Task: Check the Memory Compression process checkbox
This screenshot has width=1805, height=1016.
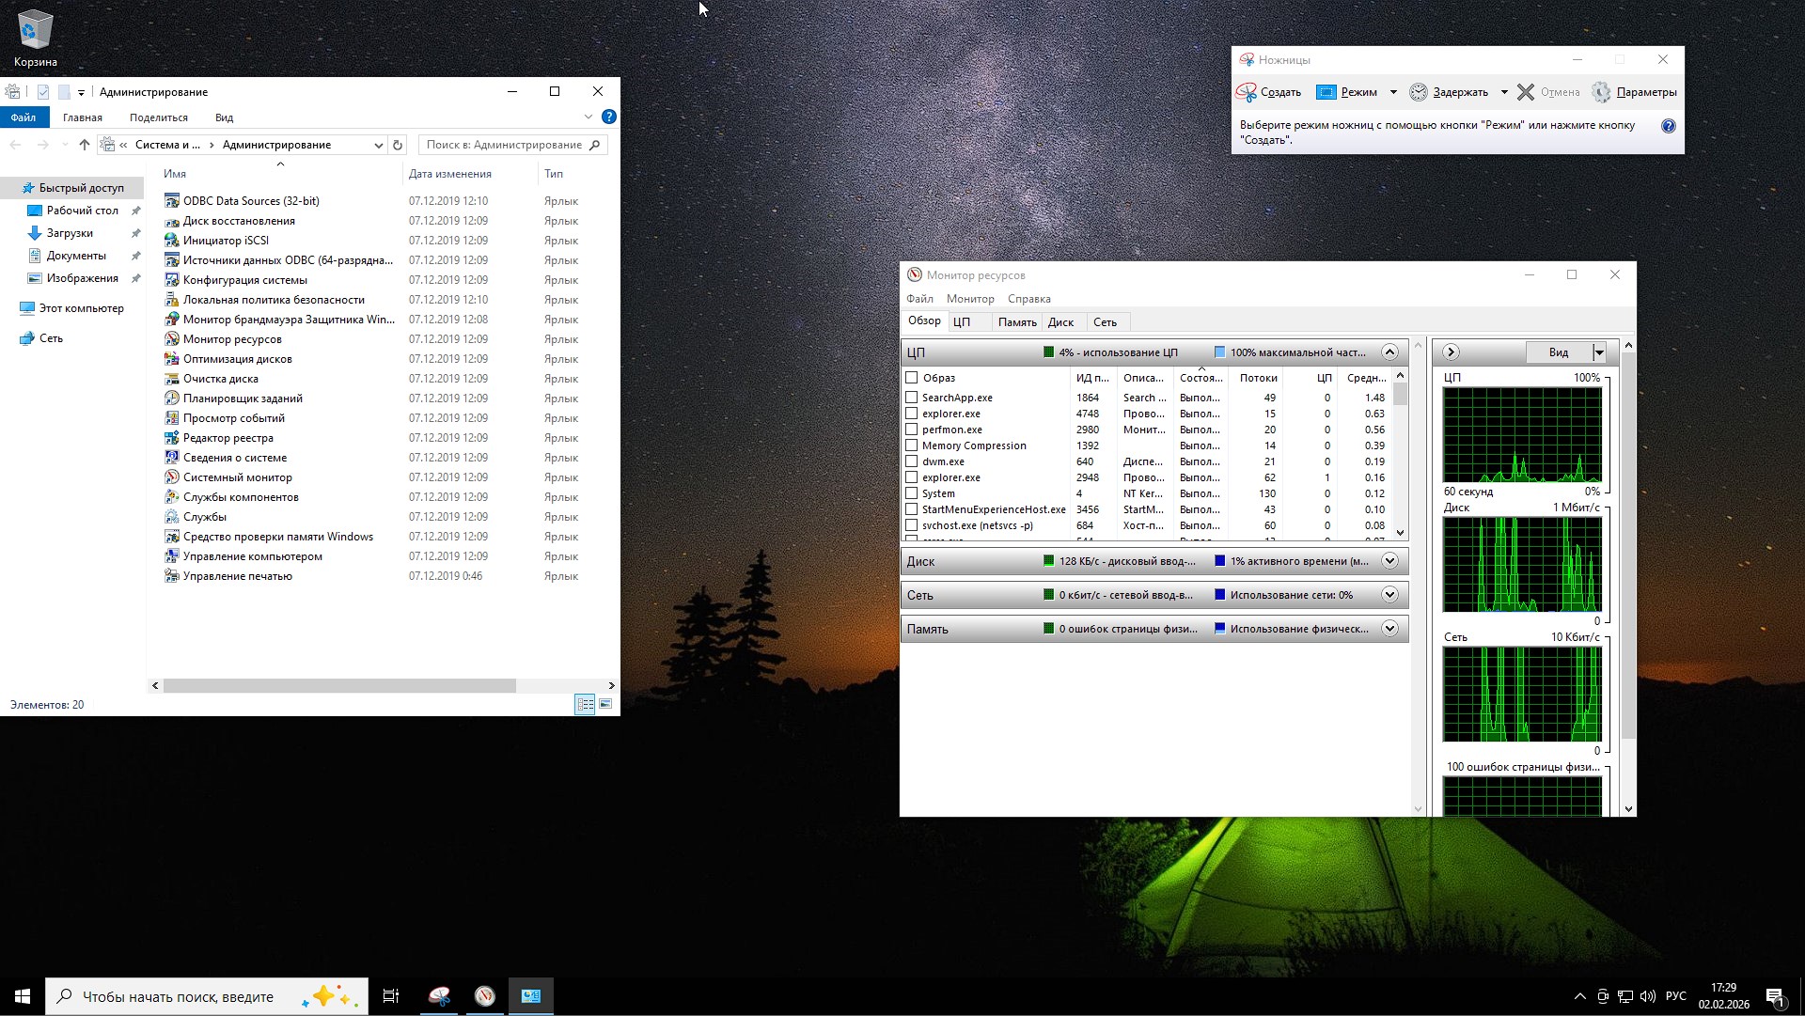Action: click(x=911, y=445)
